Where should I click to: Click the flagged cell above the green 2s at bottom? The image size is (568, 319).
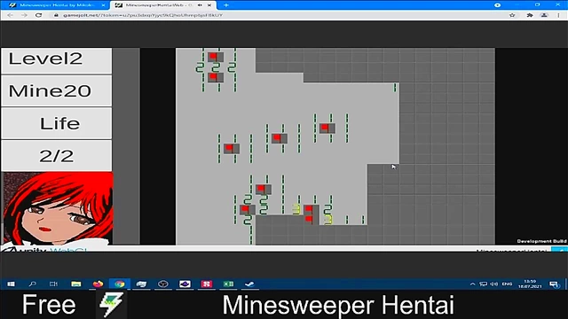[264, 189]
